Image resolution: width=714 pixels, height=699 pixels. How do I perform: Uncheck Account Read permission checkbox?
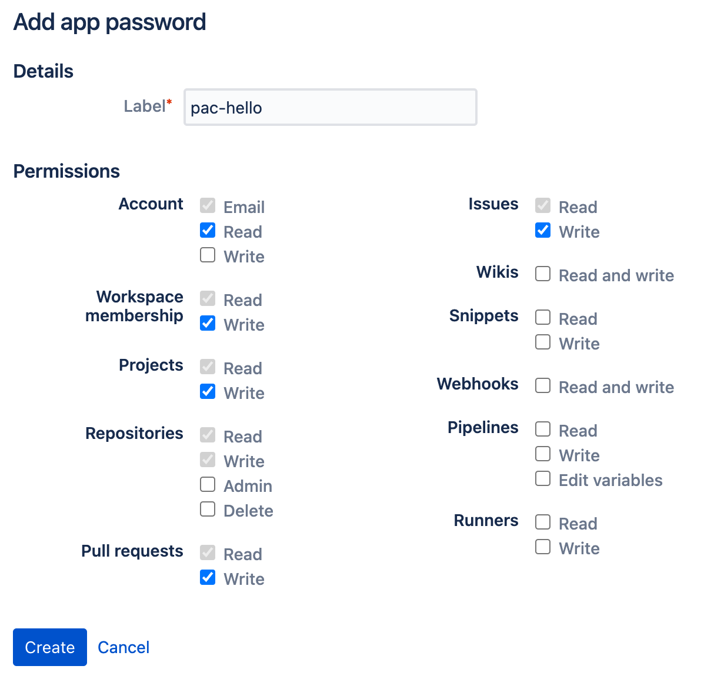tap(208, 230)
